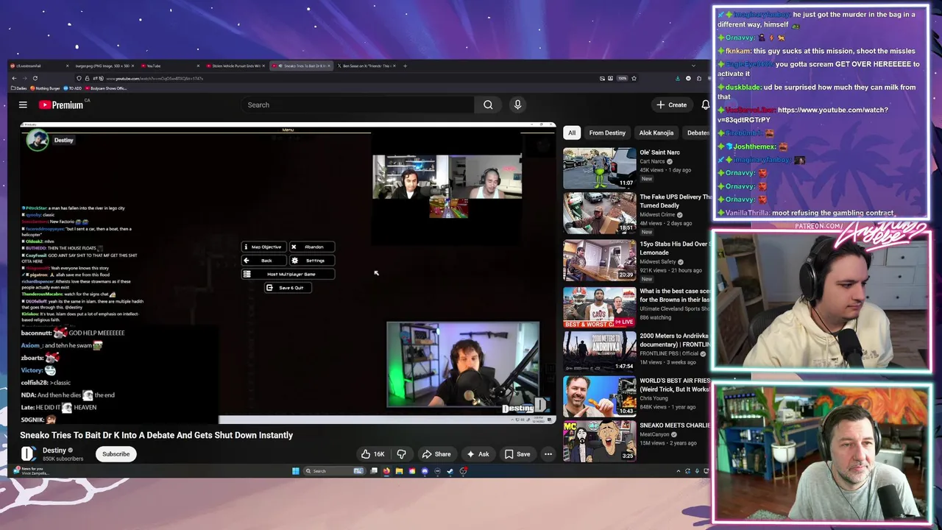Switch to Ben Sasse on X browser tab
Viewport: 942px width, 530px height.
(366, 66)
